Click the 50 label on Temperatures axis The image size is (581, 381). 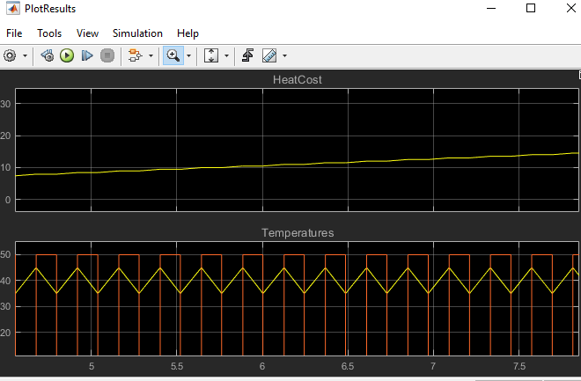pyautogui.click(x=5, y=255)
